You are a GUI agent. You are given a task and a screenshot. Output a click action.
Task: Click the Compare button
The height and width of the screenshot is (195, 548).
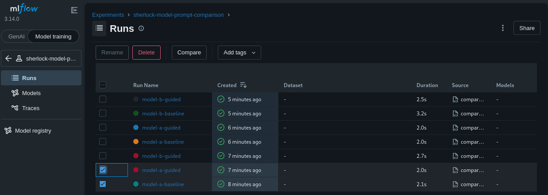pos(189,52)
